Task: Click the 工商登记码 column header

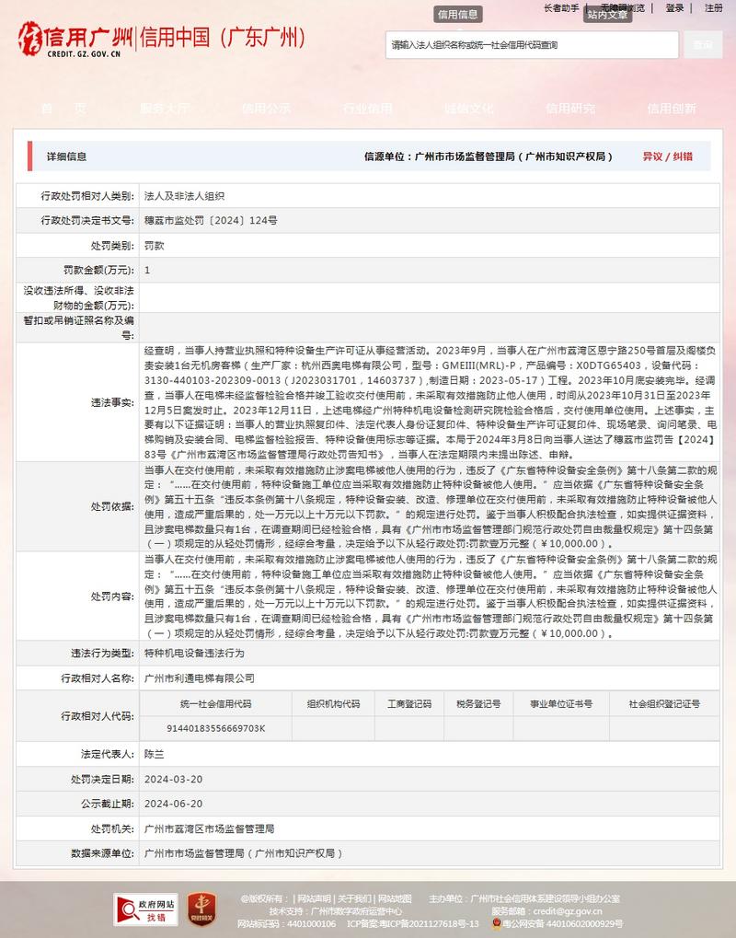Action: tap(409, 704)
